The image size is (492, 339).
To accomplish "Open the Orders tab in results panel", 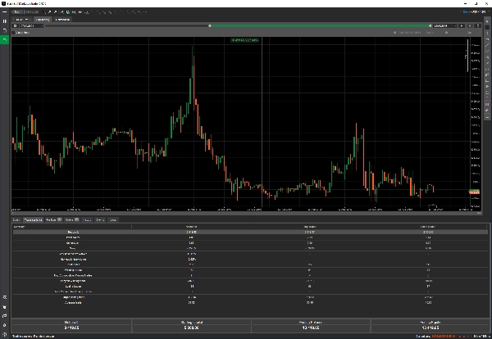I will (x=71, y=220).
